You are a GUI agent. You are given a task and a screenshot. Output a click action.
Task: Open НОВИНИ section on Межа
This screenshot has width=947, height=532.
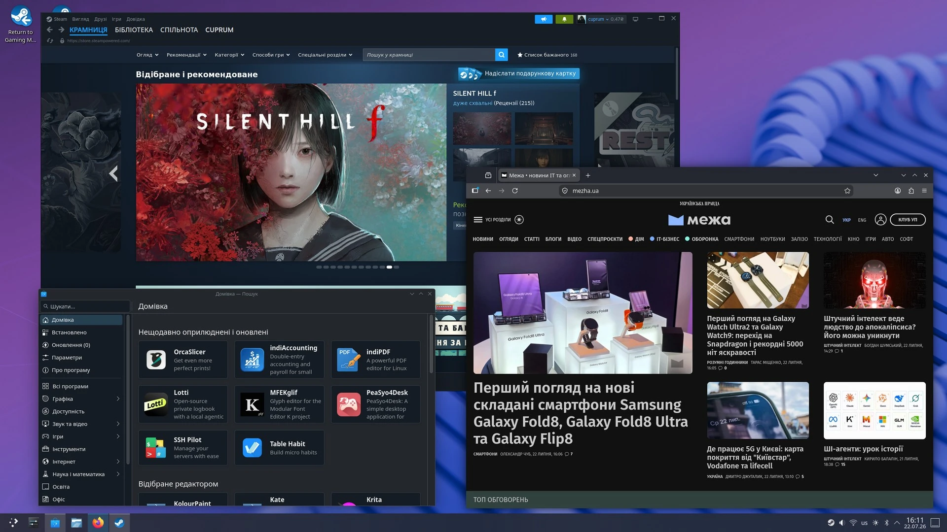click(x=483, y=239)
